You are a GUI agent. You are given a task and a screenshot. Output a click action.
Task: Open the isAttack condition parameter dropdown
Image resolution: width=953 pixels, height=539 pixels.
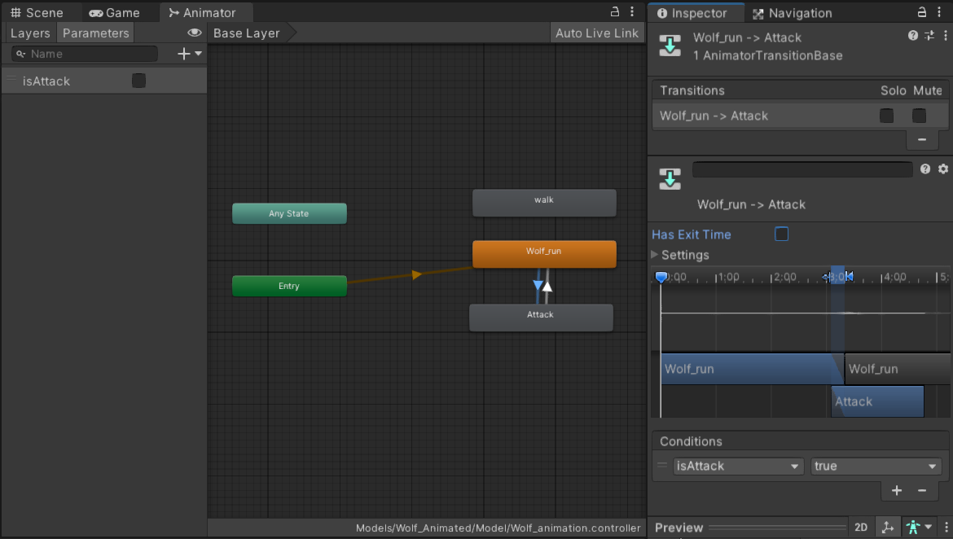point(738,466)
